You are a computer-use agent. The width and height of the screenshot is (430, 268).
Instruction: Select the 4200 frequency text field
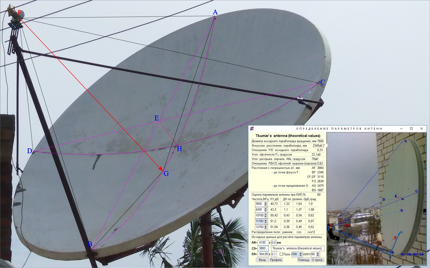(x=259, y=210)
